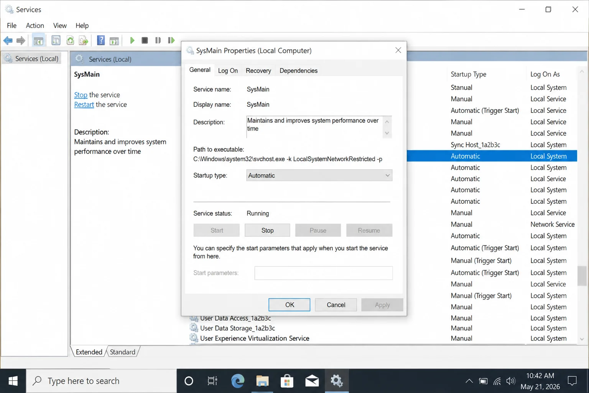The height and width of the screenshot is (393, 589).
Task: Open Microsoft Store from the taskbar
Action: click(287, 381)
